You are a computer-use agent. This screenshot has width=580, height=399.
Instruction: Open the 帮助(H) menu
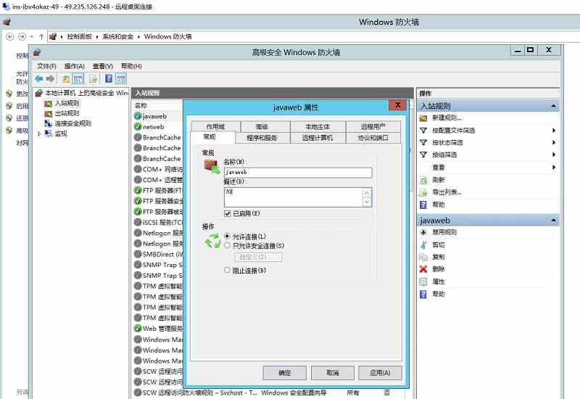tap(131, 66)
